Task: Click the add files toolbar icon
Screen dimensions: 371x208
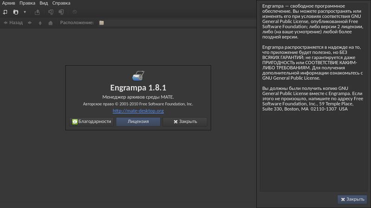Action: (x=51, y=12)
